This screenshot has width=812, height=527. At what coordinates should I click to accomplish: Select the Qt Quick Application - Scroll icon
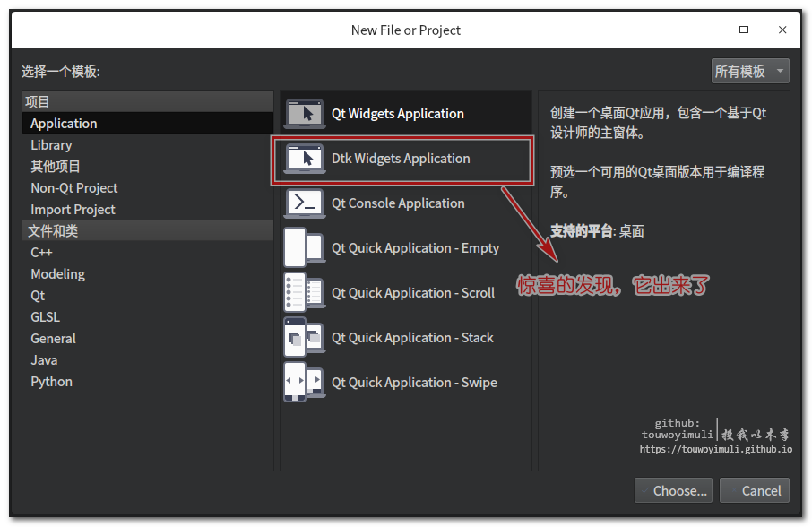pyautogui.click(x=305, y=292)
